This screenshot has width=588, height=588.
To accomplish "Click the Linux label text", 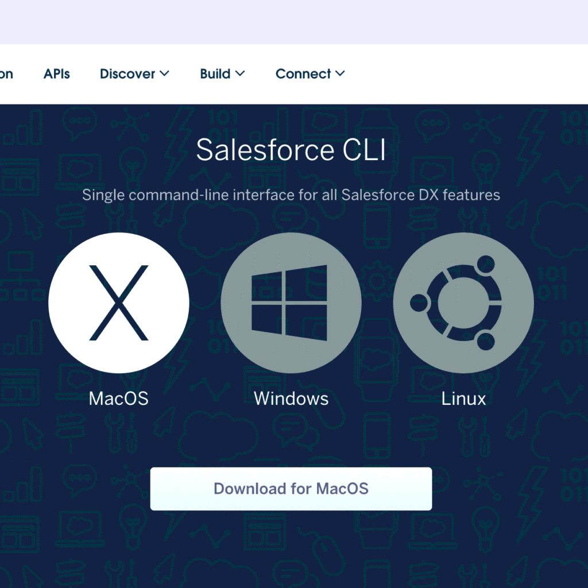I will 463,399.
